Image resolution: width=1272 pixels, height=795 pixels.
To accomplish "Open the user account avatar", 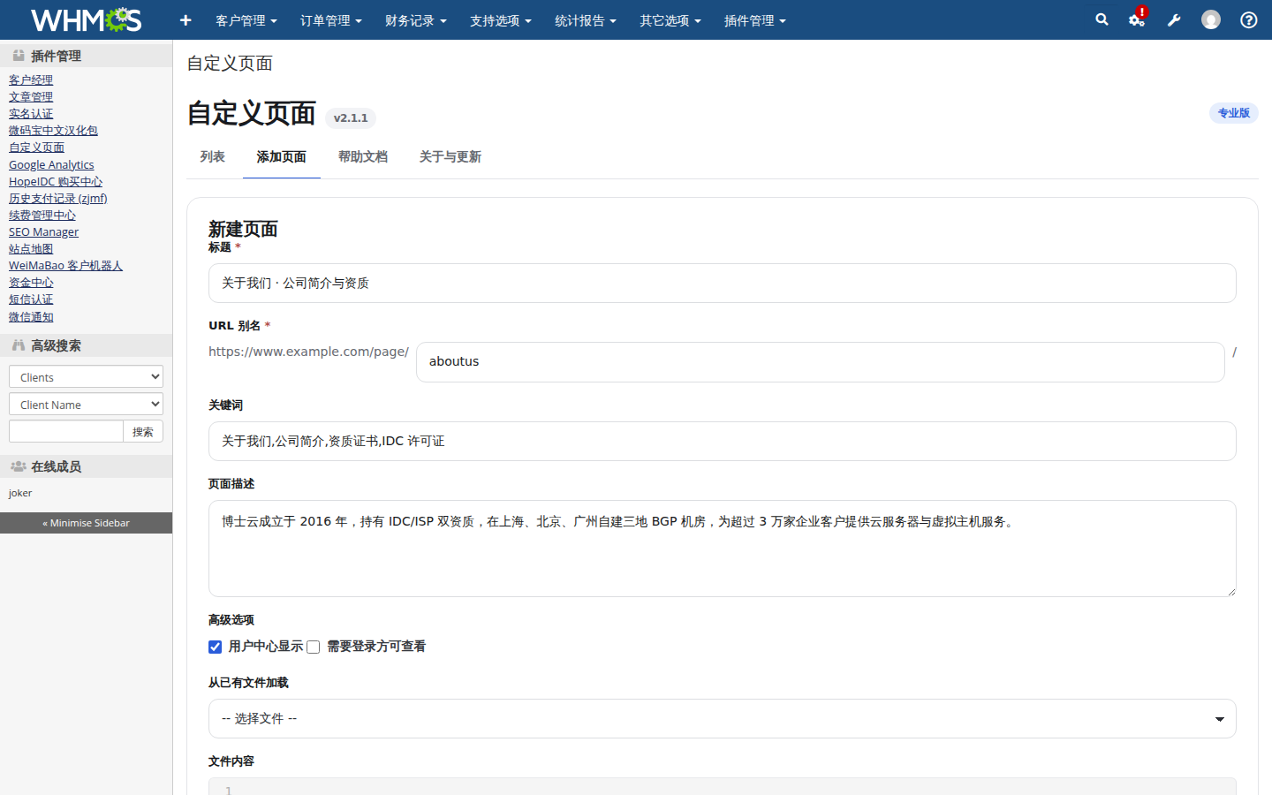I will click(x=1211, y=19).
